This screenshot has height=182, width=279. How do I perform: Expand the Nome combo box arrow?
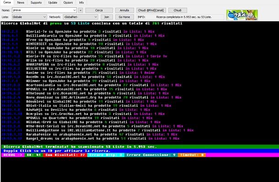pos(75,10)
